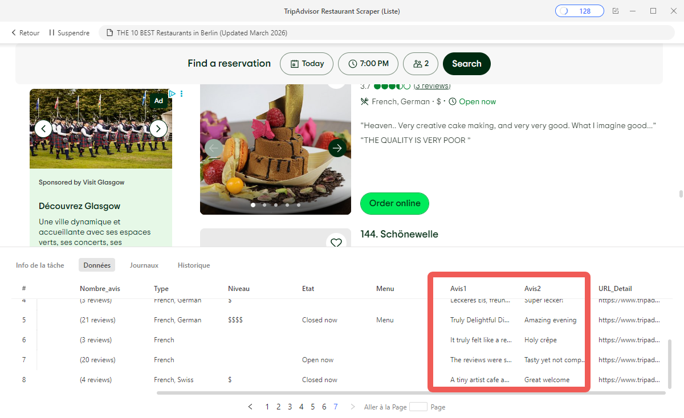Switch to the Historique tab
Image resolution: width=684 pixels, height=418 pixels.
click(x=194, y=265)
